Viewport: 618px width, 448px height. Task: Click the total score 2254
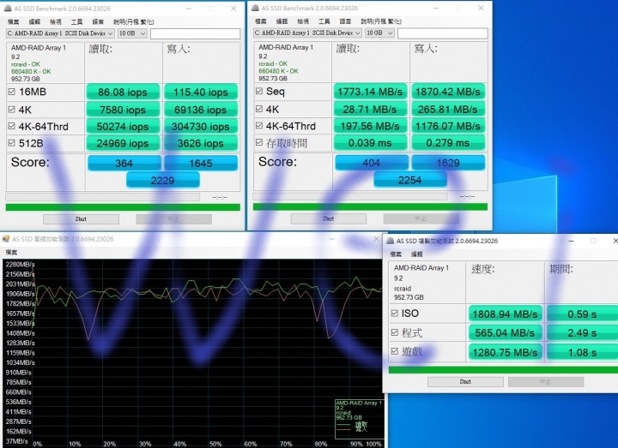[x=410, y=180]
